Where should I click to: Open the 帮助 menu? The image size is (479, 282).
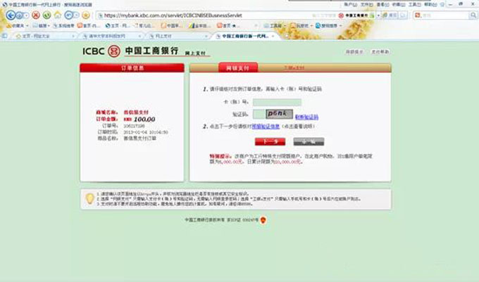[430, 5]
